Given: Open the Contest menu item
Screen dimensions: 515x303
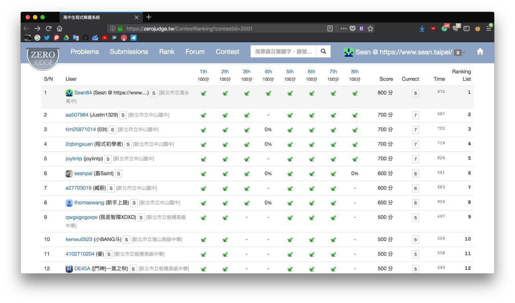Looking at the screenshot, I should click(x=227, y=52).
